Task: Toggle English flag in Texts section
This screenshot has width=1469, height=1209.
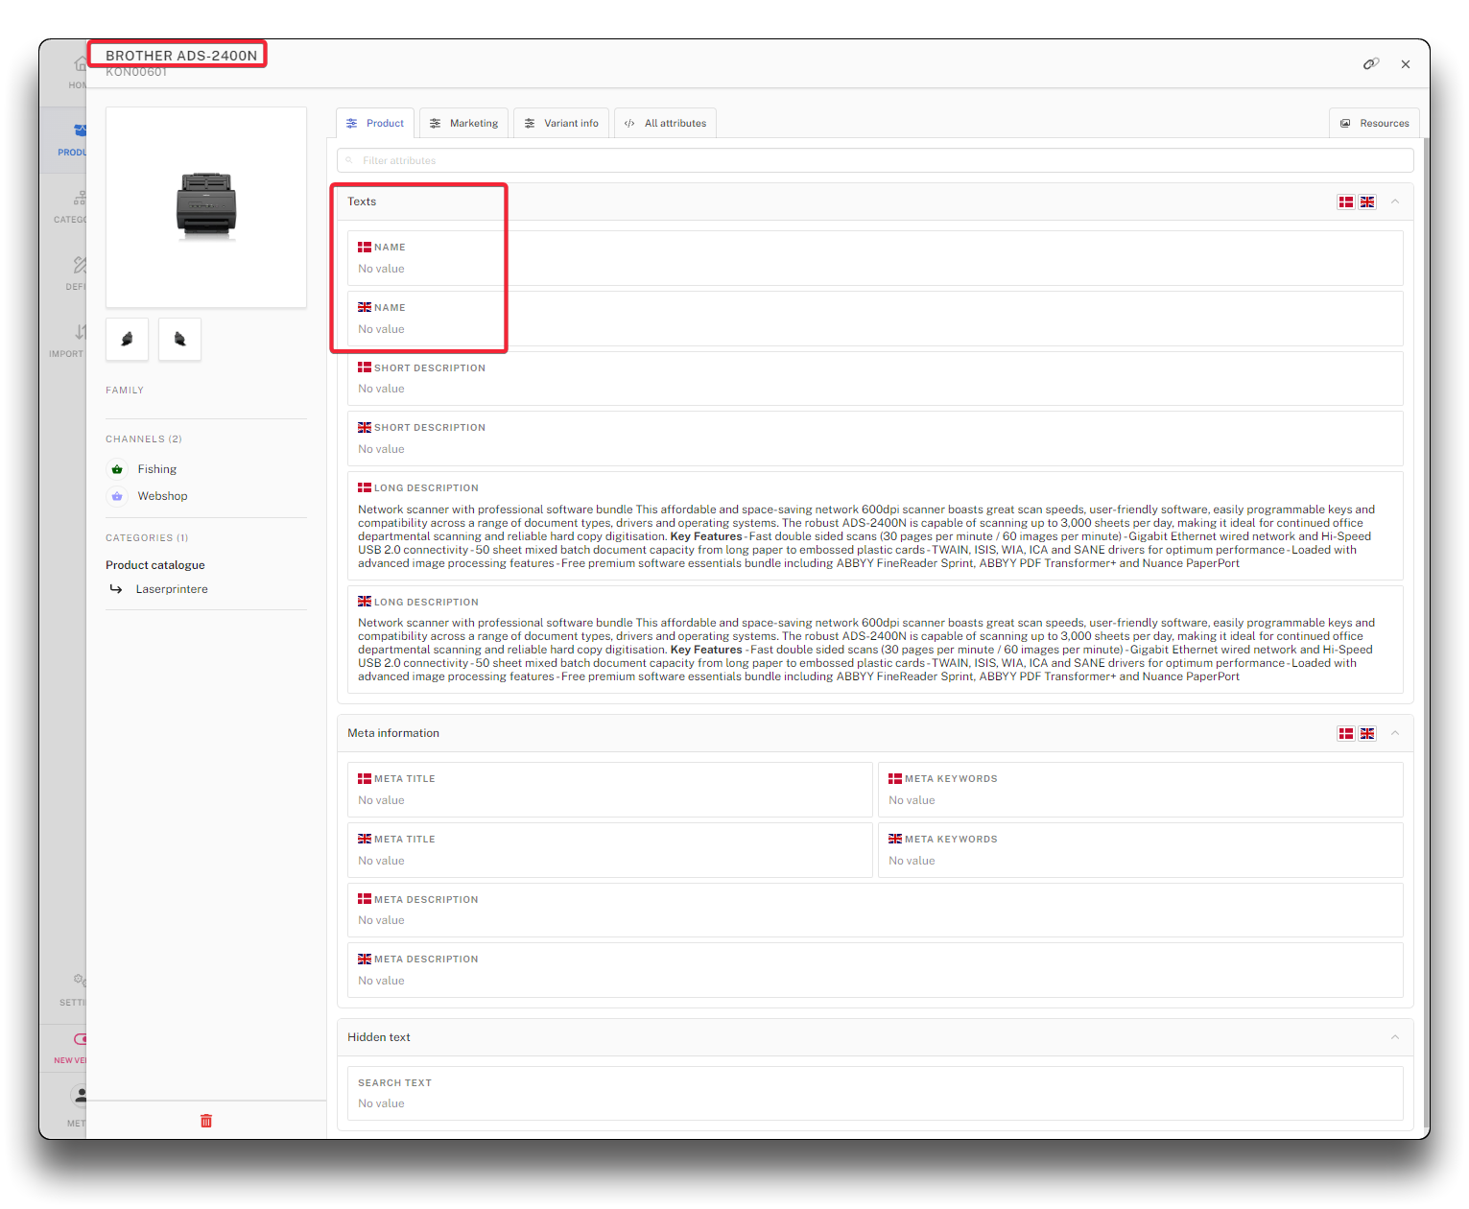Action: point(1367,201)
